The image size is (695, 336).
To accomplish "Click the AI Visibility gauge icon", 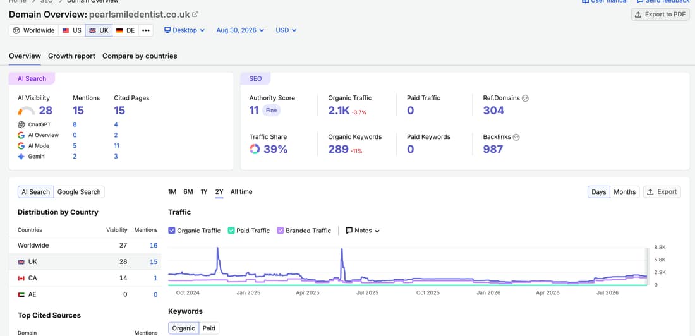I will [x=26, y=111].
